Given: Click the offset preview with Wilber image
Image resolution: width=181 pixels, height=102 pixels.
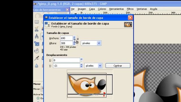Looking at the screenshot, I should [90, 84].
